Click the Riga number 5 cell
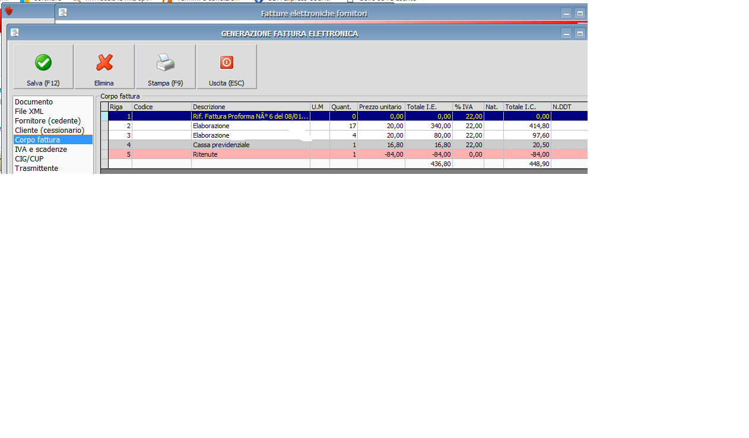 pyautogui.click(x=120, y=154)
